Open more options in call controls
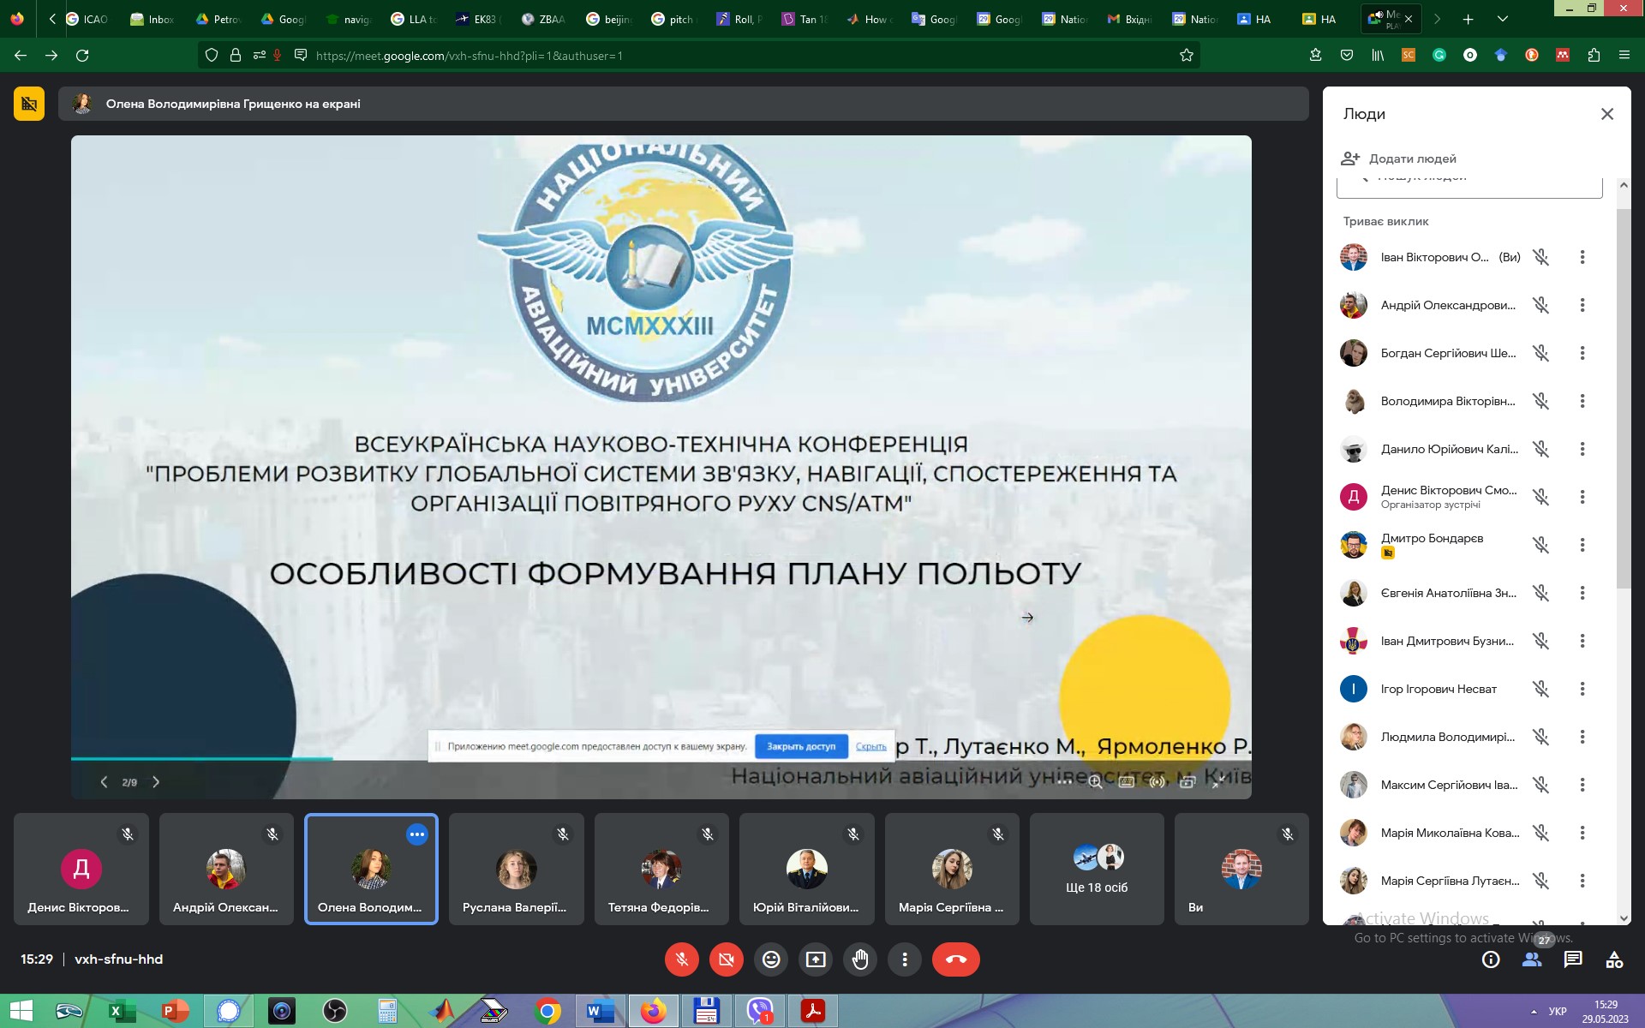 (905, 959)
